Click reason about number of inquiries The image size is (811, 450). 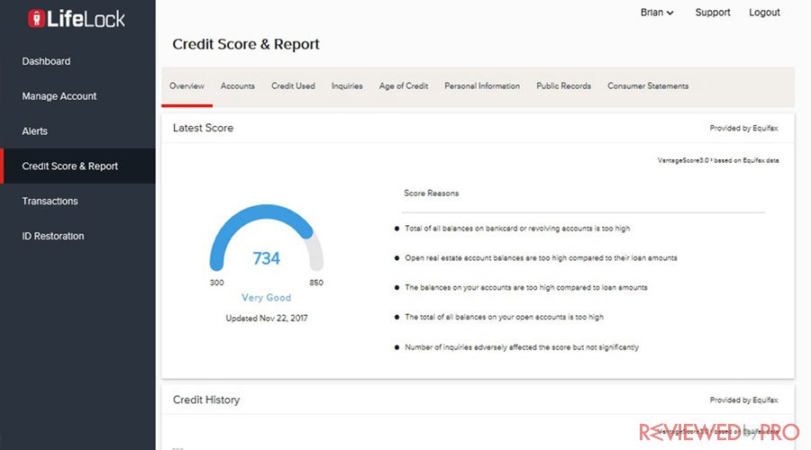[522, 347]
